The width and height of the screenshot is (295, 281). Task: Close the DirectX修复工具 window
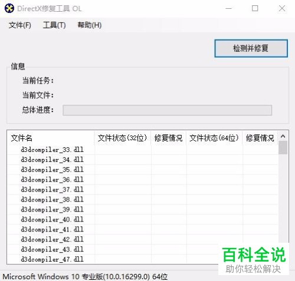(282, 8)
